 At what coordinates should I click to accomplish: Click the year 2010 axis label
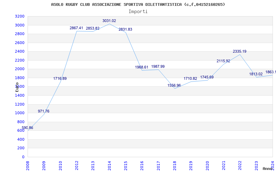60,166
